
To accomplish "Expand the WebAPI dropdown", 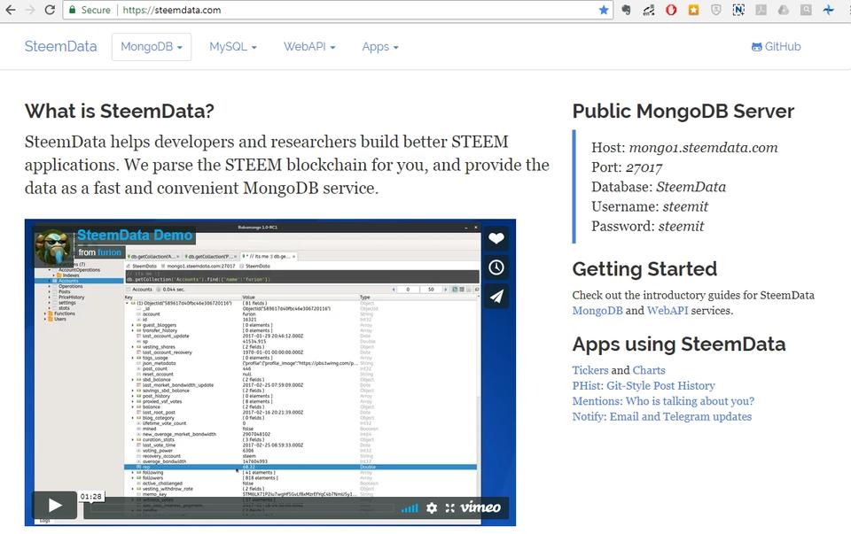I will [x=309, y=47].
